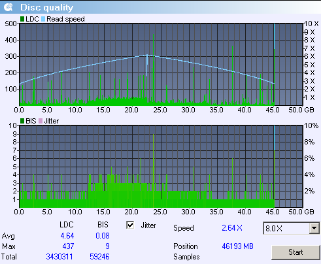Viewport: 321px width, 264px height.
Task: Open the speed selection dropdown arrow
Action: point(314,228)
